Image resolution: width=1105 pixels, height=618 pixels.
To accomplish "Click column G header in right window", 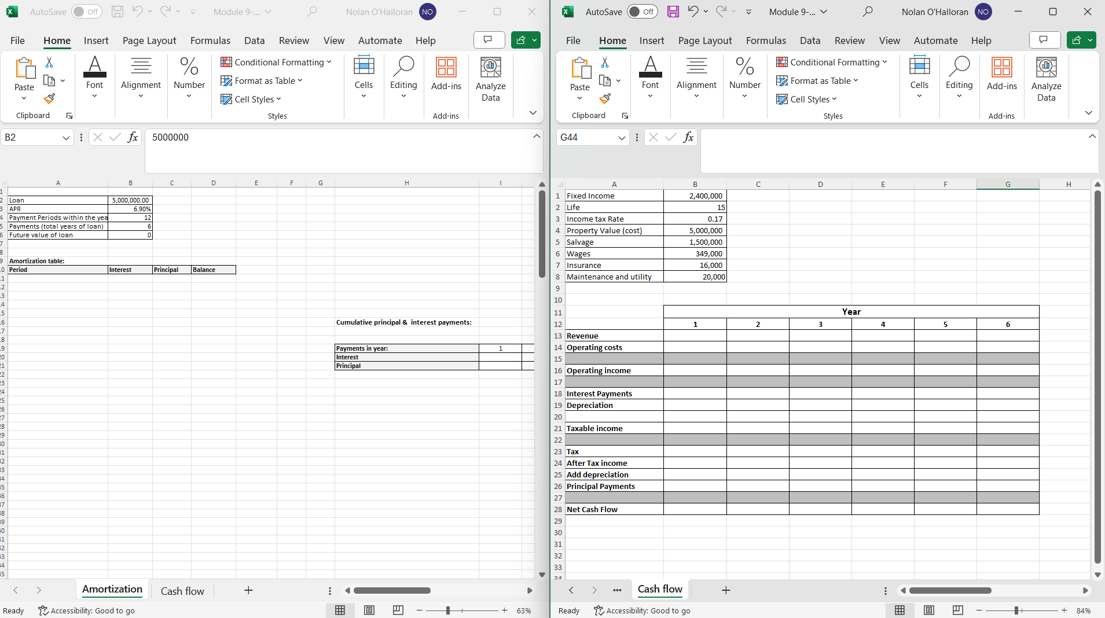I will pos(1008,184).
